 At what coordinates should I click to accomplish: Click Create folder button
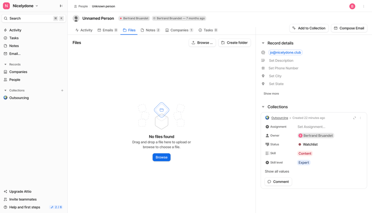234,43
